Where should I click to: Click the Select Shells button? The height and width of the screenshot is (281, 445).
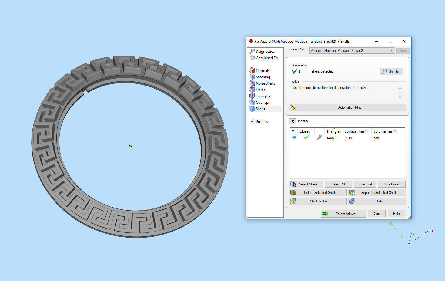click(x=306, y=184)
